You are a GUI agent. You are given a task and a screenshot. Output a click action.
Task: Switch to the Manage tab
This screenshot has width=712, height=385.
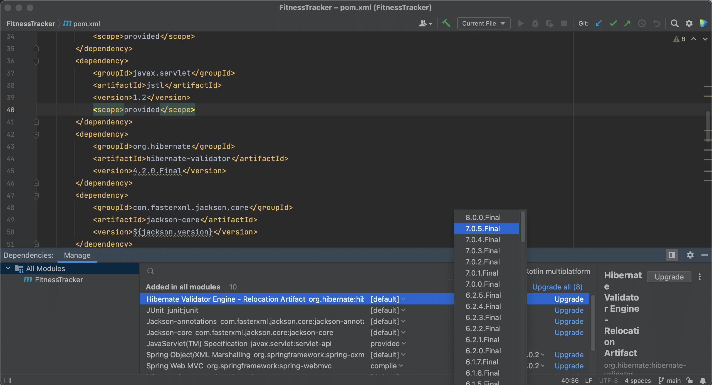77,255
